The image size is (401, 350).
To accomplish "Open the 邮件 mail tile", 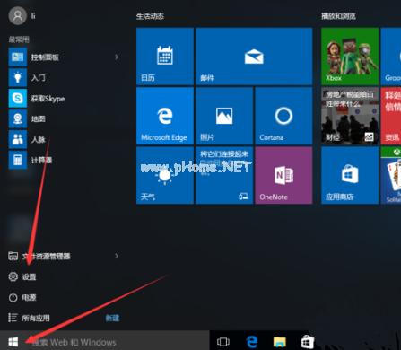I will pos(254,57).
